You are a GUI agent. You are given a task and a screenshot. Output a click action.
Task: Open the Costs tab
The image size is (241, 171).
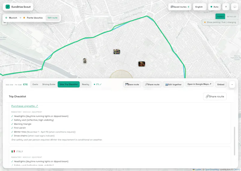pyautogui.click(x=35, y=84)
